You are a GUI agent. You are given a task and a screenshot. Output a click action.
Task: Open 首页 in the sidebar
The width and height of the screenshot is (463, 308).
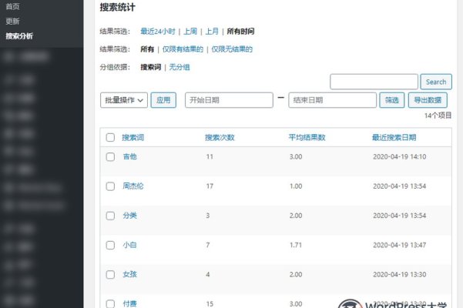click(12, 6)
